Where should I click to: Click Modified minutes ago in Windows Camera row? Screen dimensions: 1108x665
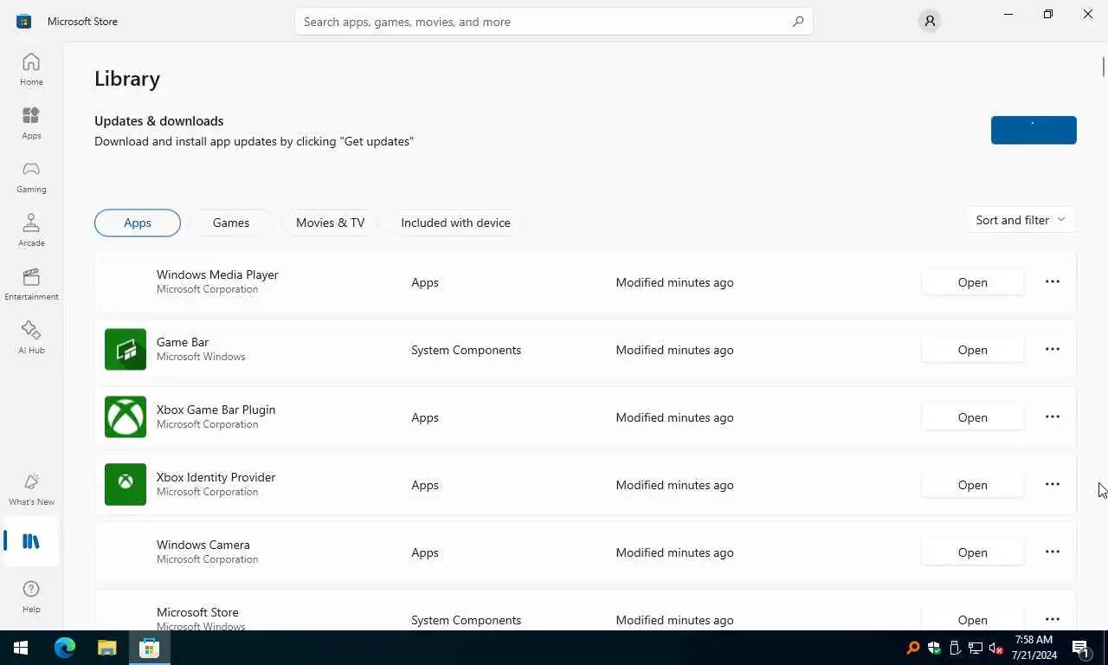pos(674,552)
